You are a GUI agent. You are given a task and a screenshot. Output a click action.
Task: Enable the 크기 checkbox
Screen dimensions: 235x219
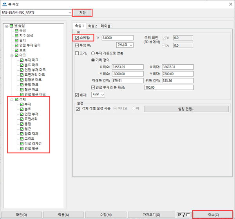click(x=77, y=53)
